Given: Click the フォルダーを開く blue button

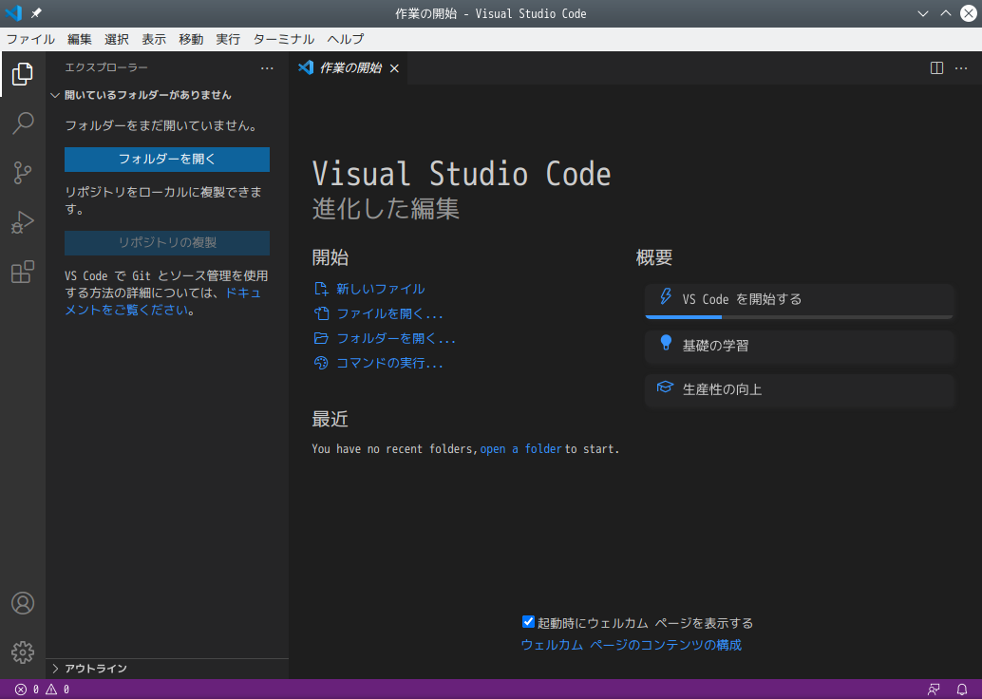Looking at the screenshot, I should coord(167,160).
